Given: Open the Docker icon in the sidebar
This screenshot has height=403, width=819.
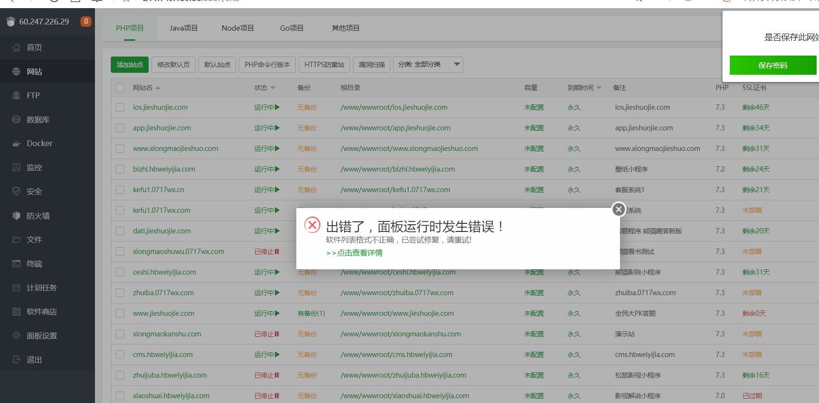Looking at the screenshot, I should (x=16, y=143).
